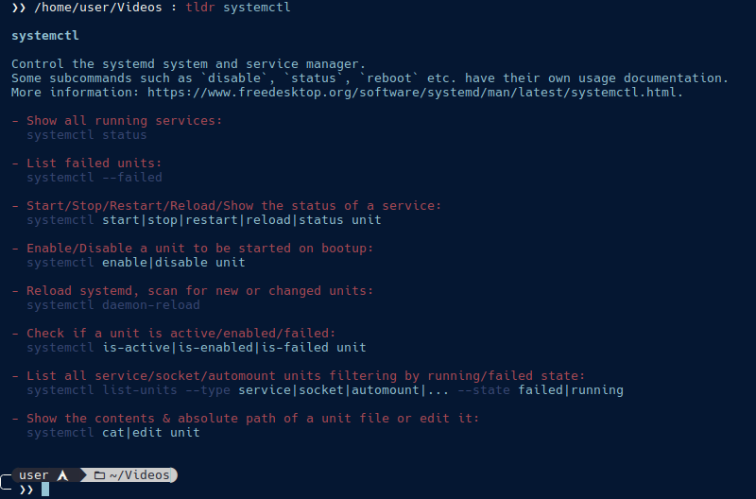Click the "List failed units:" description line

pos(94,163)
